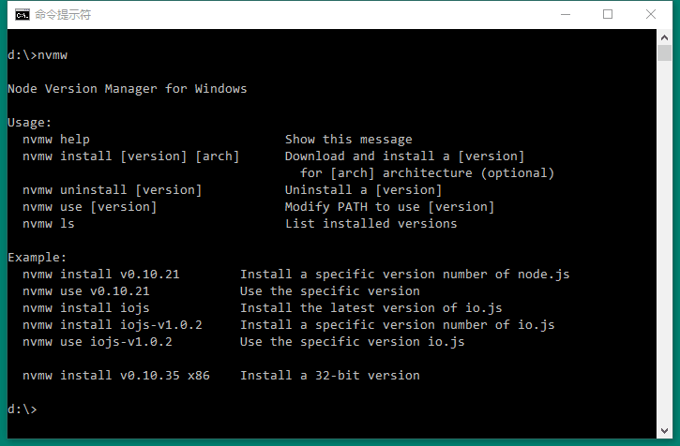The width and height of the screenshot is (680, 446).
Task: Click 'nvmw install iojs-v1.0.2' example text
Action: tap(113, 325)
